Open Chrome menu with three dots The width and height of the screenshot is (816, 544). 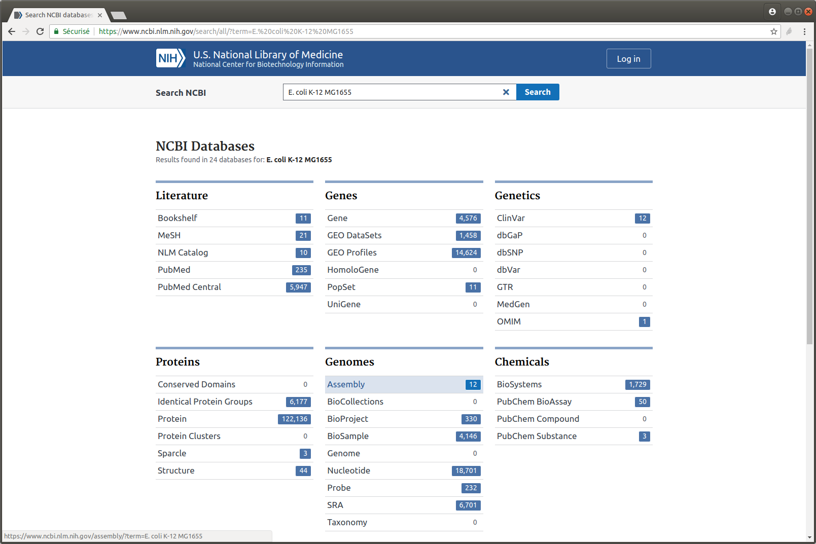804,31
